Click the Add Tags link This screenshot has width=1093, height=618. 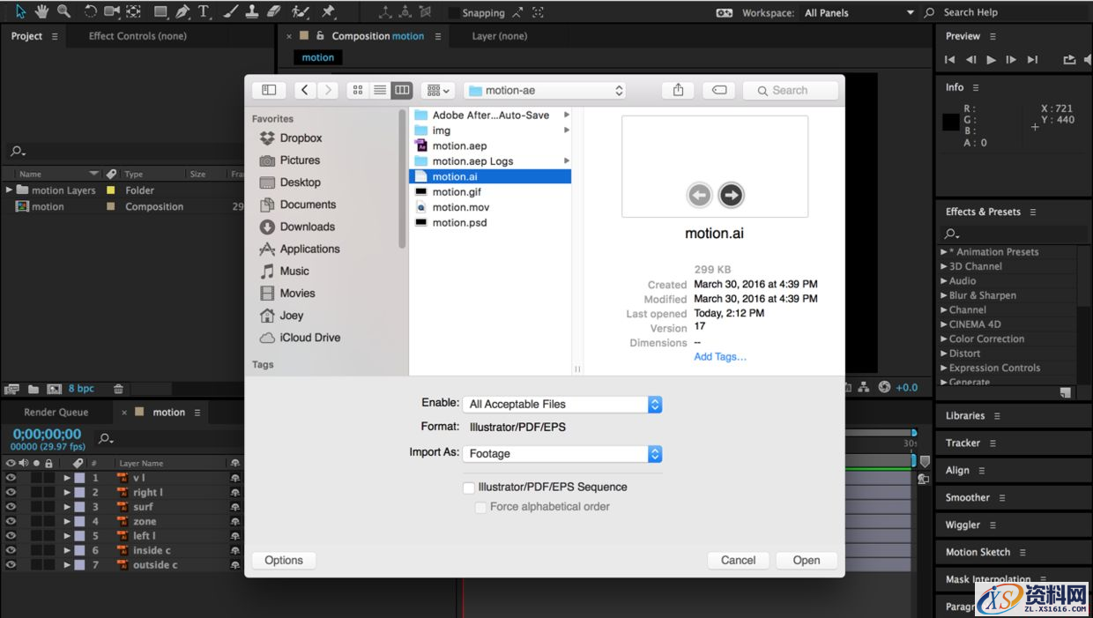click(719, 357)
